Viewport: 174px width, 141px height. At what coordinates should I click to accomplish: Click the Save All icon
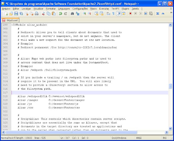(x=21, y=14)
